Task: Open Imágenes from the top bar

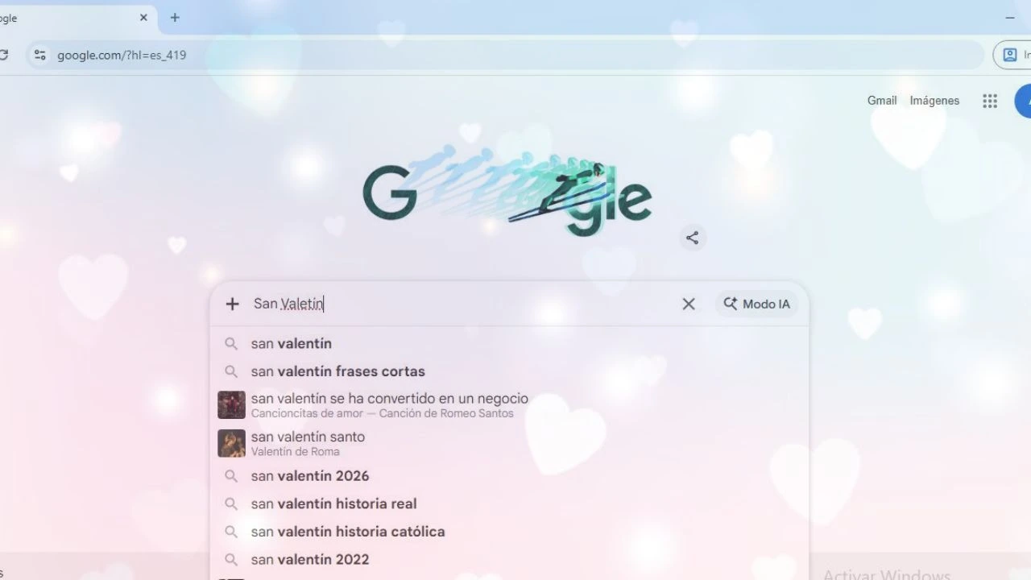Action: pyautogui.click(x=934, y=101)
